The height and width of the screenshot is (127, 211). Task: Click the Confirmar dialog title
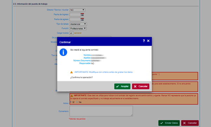tap(65, 42)
